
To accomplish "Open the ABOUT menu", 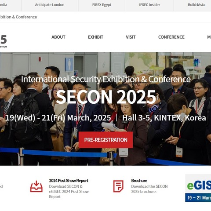I will pyautogui.click(x=58, y=37).
